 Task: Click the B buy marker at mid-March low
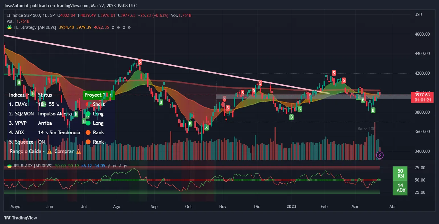pos(373,110)
